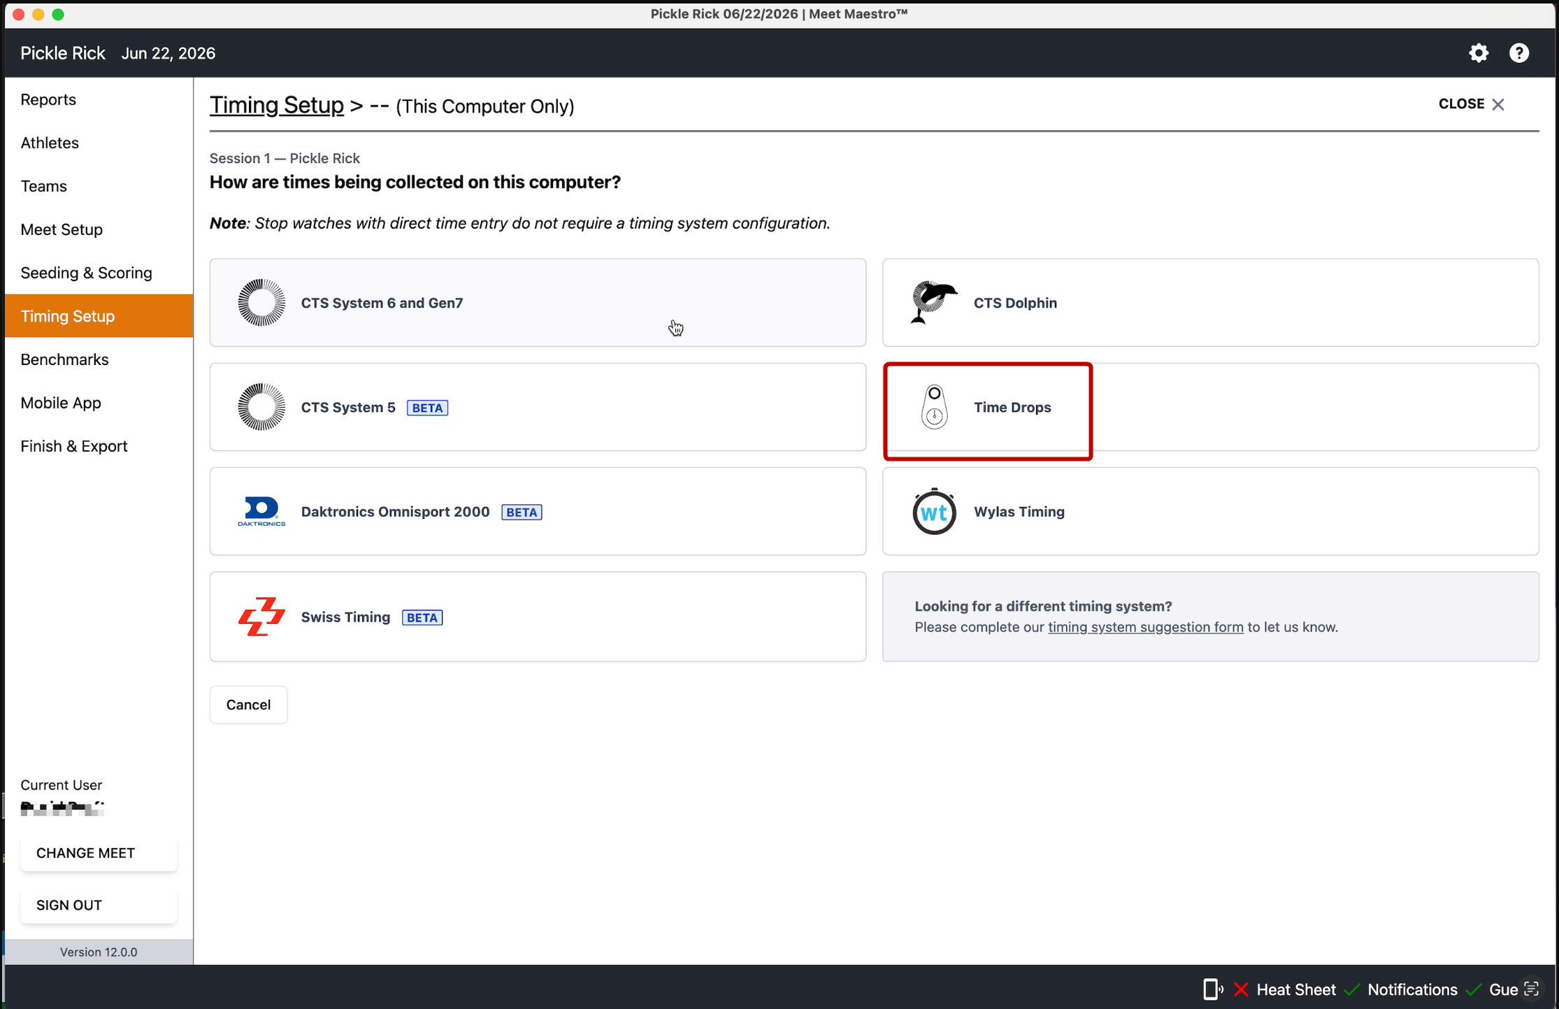The width and height of the screenshot is (1559, 1009).
Task: Click the Time Drops stopwatch icon
Action: click(x=934, y=407)
